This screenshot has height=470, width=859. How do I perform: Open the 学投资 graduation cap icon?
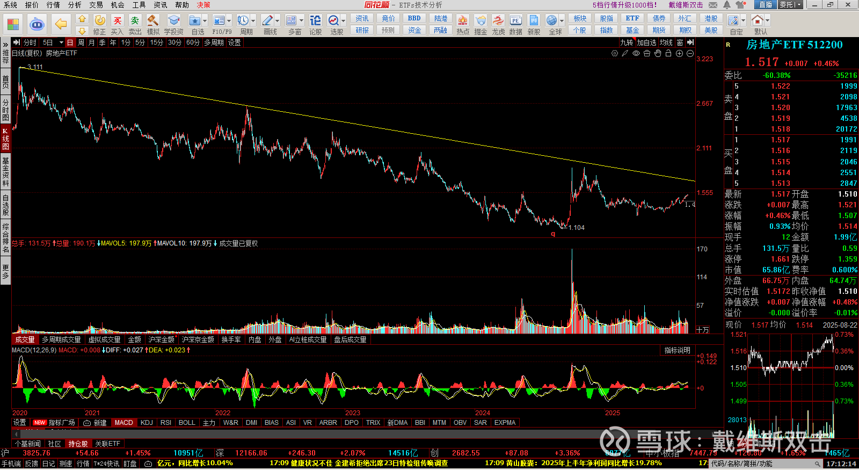(173, 20)
